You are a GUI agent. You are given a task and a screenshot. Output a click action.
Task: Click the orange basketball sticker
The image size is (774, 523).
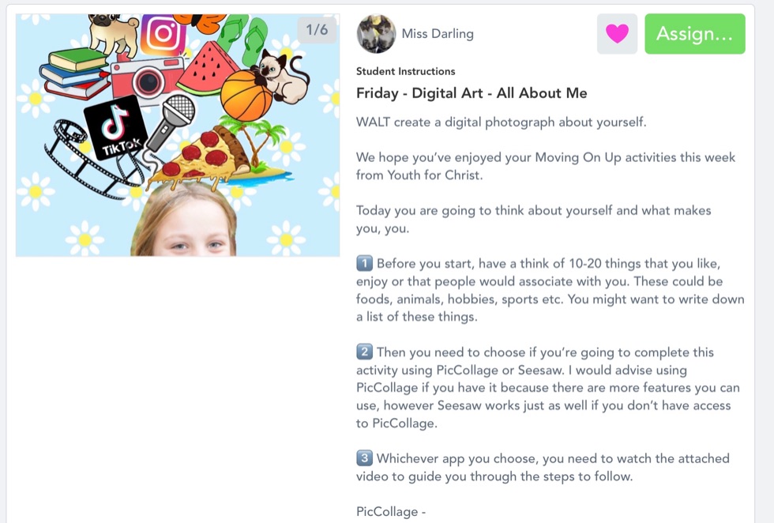(x=246, y=96)
